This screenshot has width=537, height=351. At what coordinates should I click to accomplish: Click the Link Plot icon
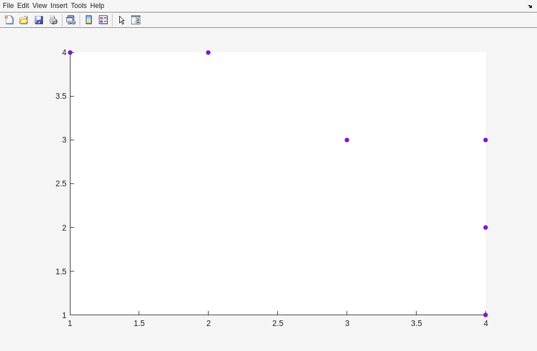tap(70, 20)
